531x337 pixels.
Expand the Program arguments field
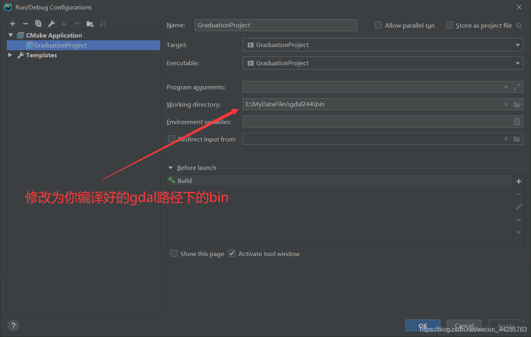(x=517, y=87)
